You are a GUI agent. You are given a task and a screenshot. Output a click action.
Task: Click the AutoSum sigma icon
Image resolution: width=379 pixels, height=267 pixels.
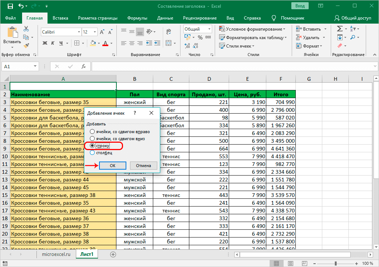click(x=340, y=29)
